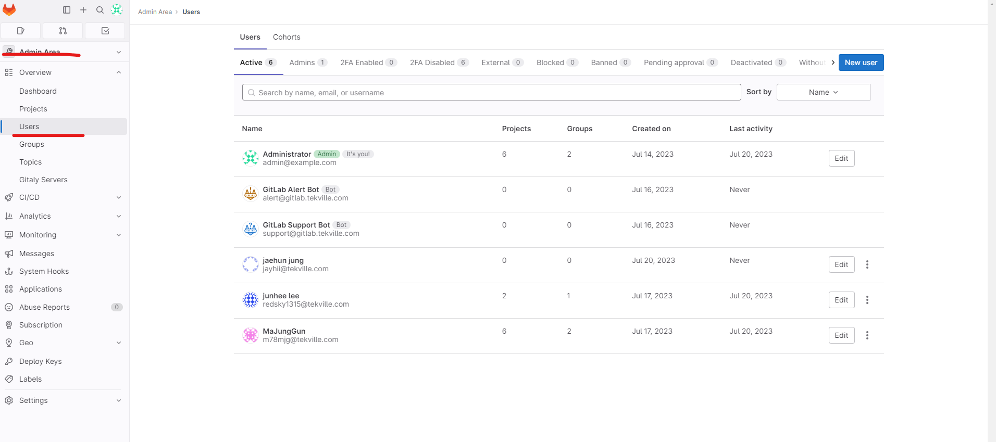Click the Settings gear icon
This screenshot has width=996, height=442.
(x=9, y=400)
